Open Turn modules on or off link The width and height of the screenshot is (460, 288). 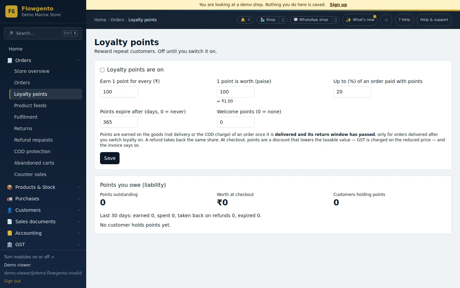tap(29, 257)
